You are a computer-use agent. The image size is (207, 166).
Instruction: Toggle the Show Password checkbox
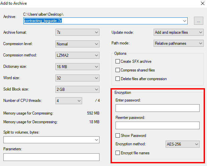coord(118,136)
